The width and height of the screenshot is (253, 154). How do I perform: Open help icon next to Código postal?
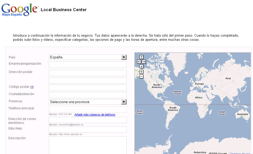[x=32, y=87]
